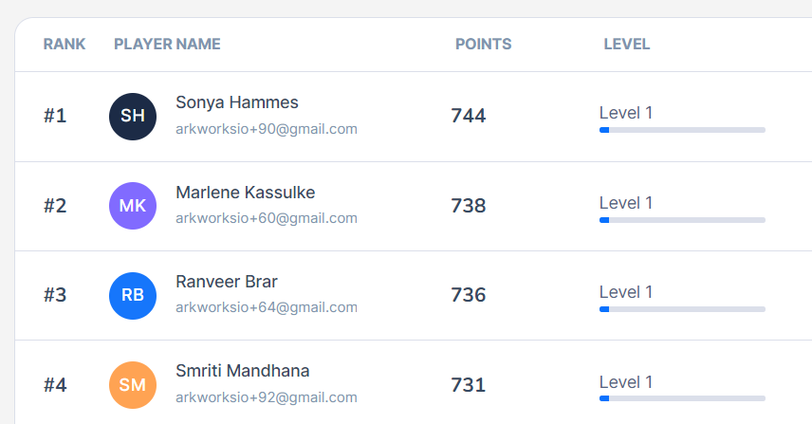
Task: Select the #3 rank cell
Action: (55, 295)
